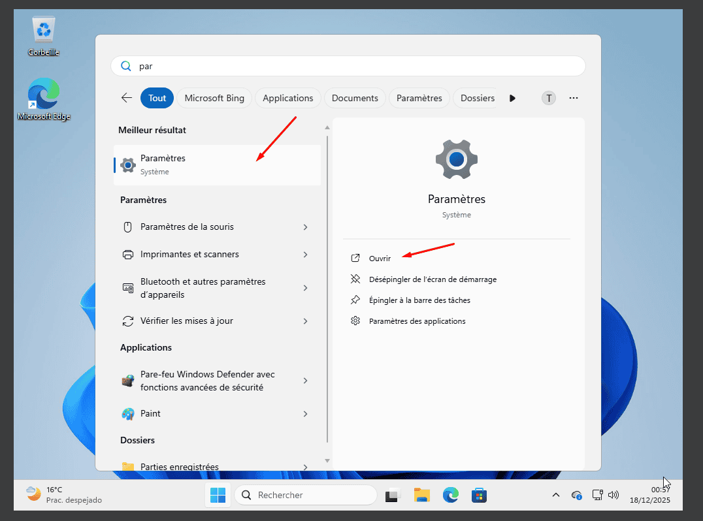Click the arrow to reveal more search filters
This screenshot has width=703, height=521.
pos(512,98)
